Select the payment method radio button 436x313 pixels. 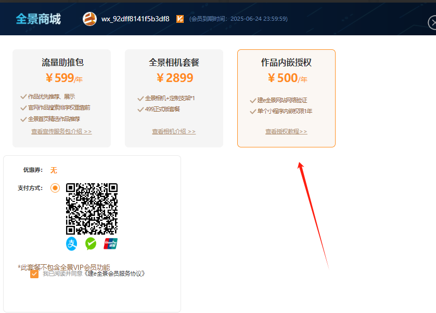click(x=55, y=188)
